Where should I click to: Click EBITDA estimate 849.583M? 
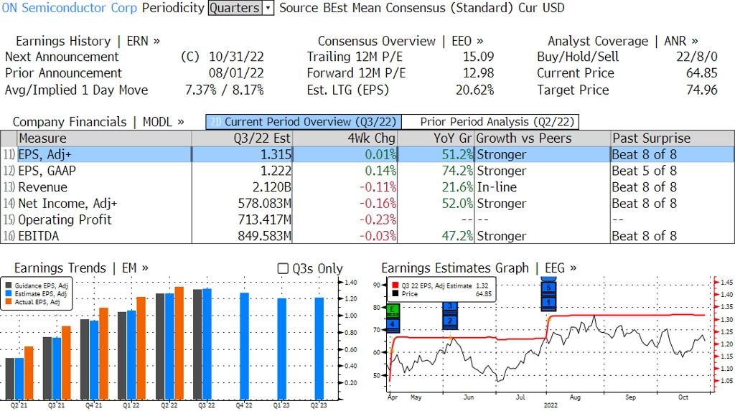coord(264,236)
